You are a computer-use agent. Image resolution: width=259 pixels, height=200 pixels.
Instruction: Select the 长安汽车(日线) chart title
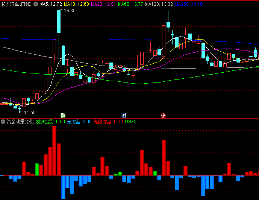coord(16,4)
